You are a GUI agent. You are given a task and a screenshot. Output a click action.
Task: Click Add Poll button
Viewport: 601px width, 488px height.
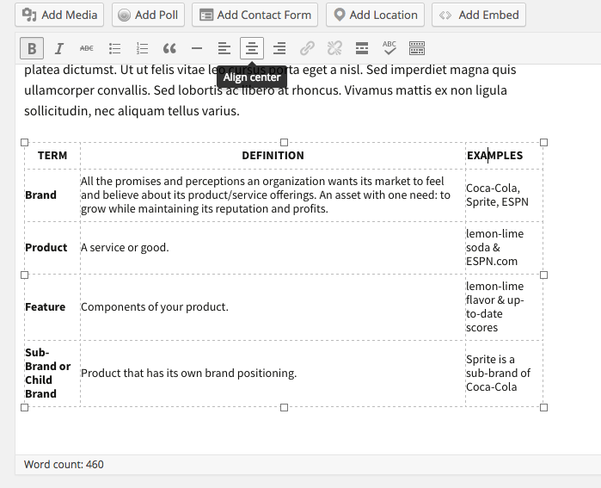[149, 15]
